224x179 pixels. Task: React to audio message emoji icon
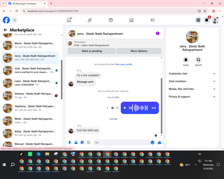pyautogui.click(x=117, y=108)
